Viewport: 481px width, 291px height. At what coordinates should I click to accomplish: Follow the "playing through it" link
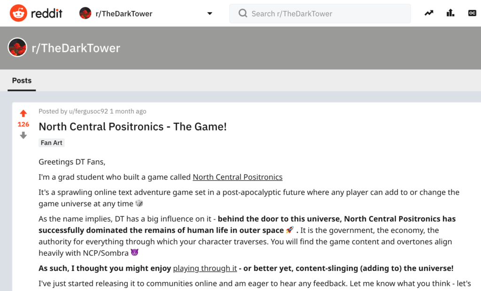tap(205, 268)
